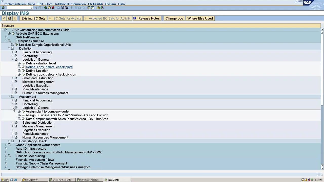324x182 pixels.
Task: Expand the Auto-ID Infrastructure node
Action: 6,149
